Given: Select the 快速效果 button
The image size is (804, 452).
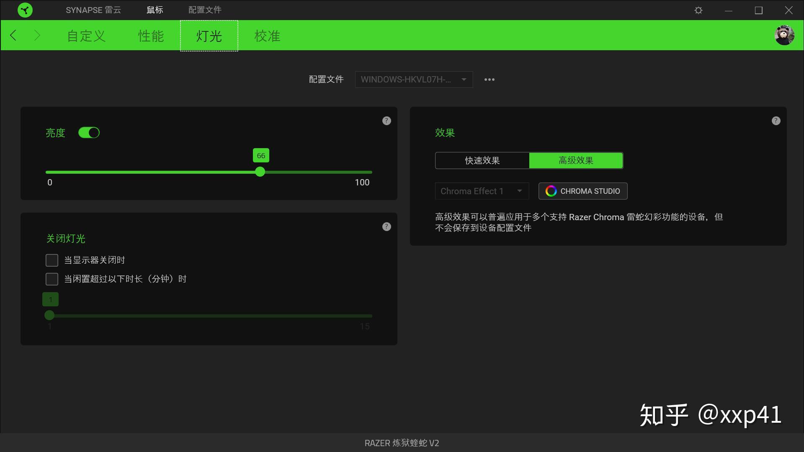Looking at the screenshot, I should click(482, 161).
